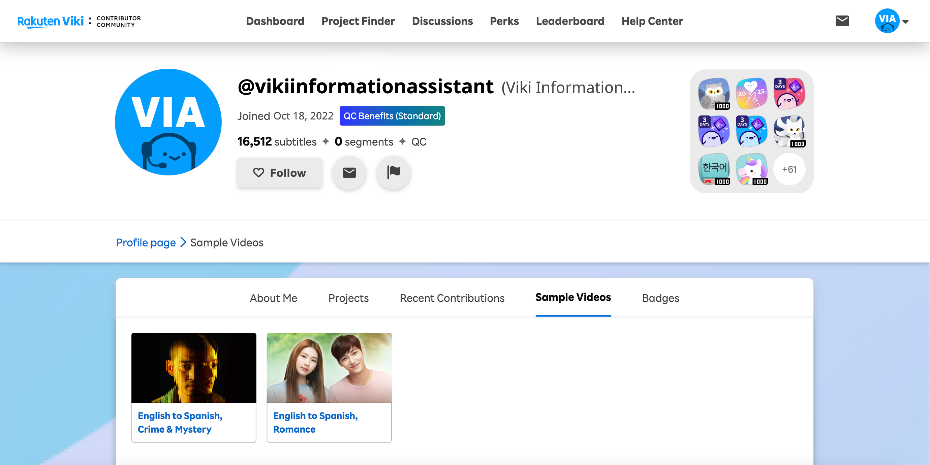Click the 16,512 subtitles count
The image size is (930, 465).
[277, 142]
